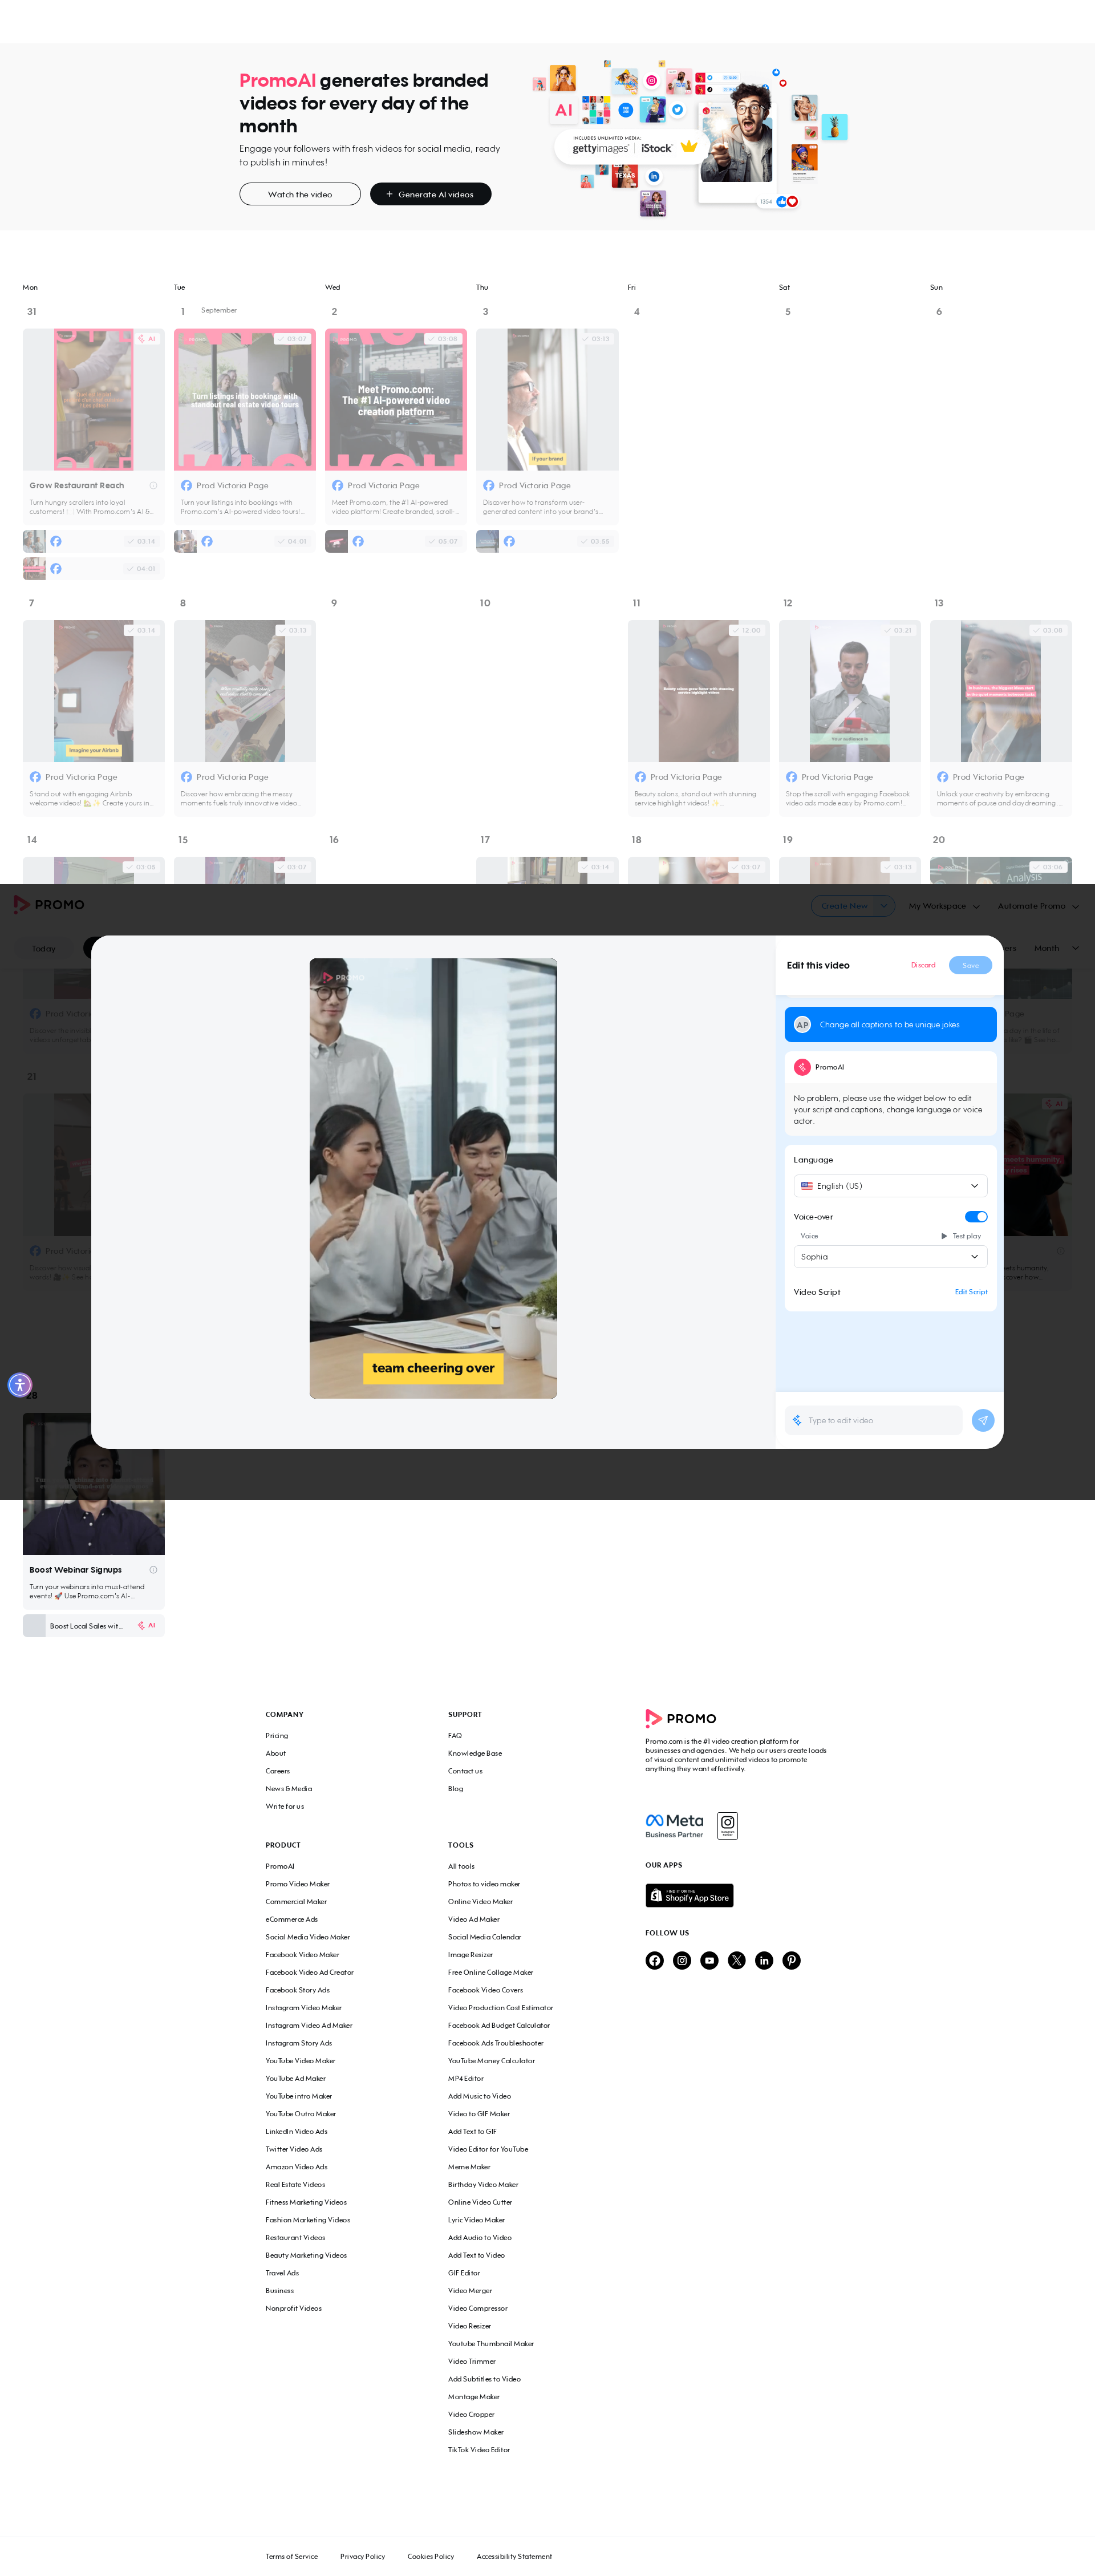Expand the Automate Promo menu
The image size is (1095, 2576).
click(1038, 906)
